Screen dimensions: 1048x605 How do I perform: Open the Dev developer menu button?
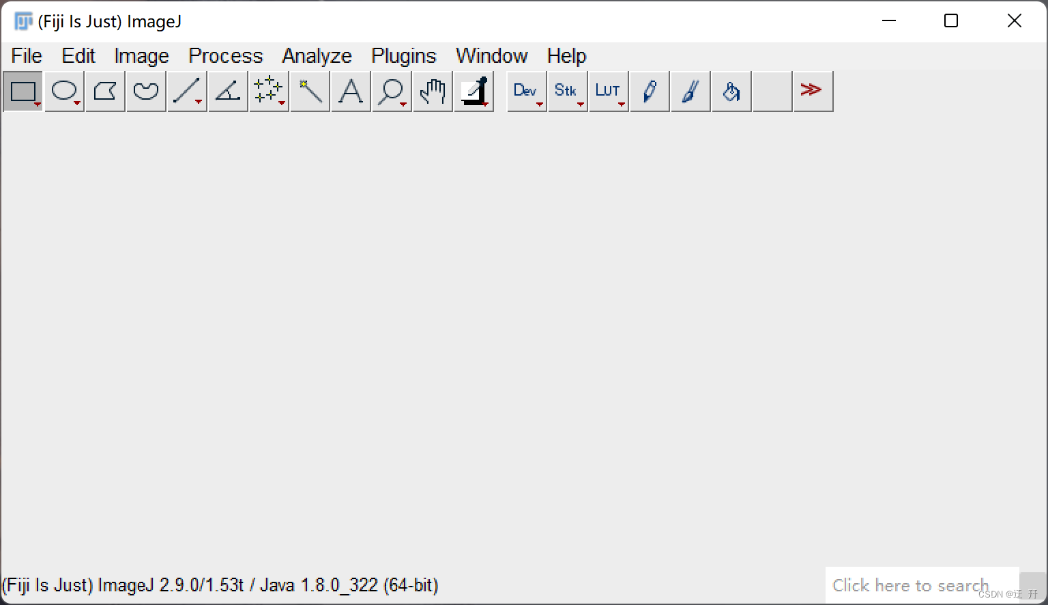pos(527,91)
